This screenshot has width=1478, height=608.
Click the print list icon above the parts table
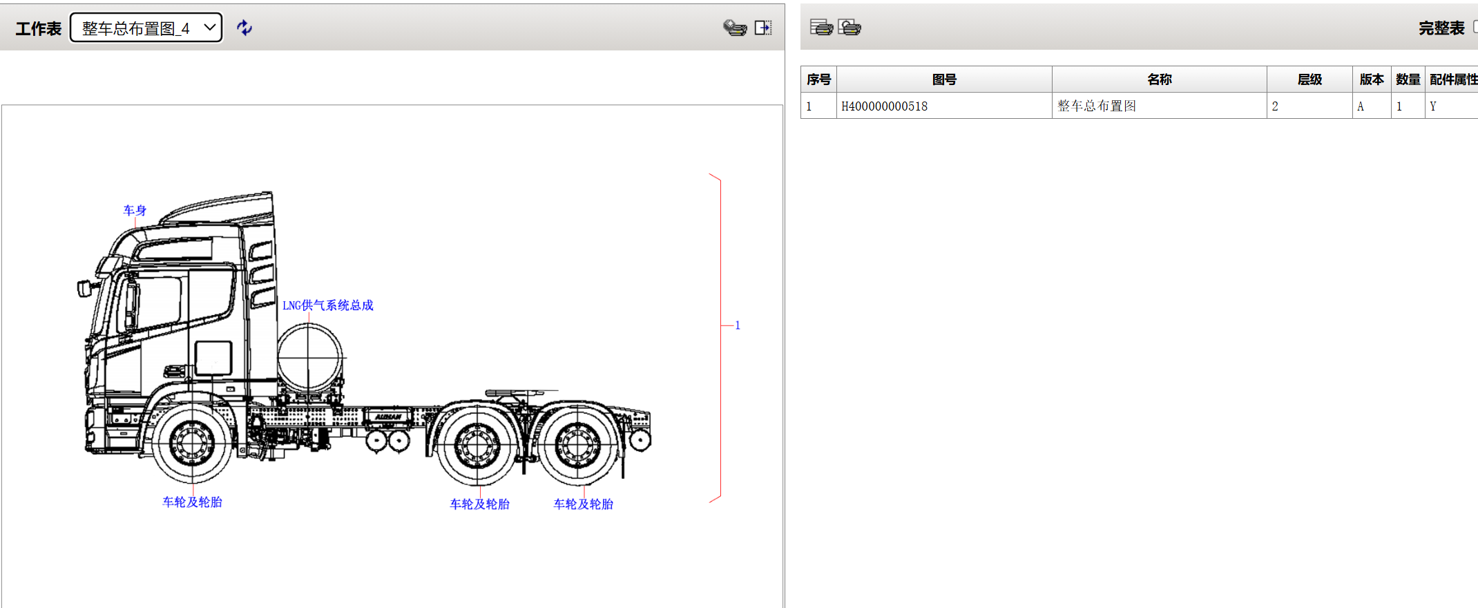point(821,28)
